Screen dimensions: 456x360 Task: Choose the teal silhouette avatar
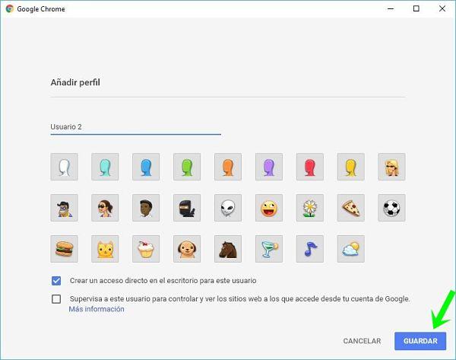105,167
